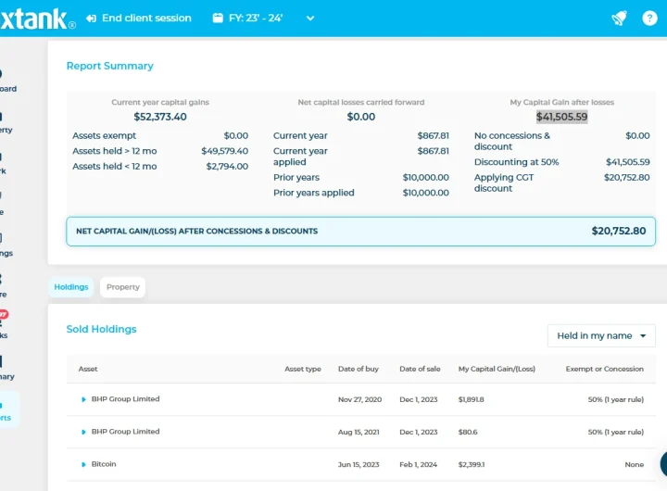Select the Holdings tab
This screenshot has height=491, width=667.
click(x=70, y=287)
